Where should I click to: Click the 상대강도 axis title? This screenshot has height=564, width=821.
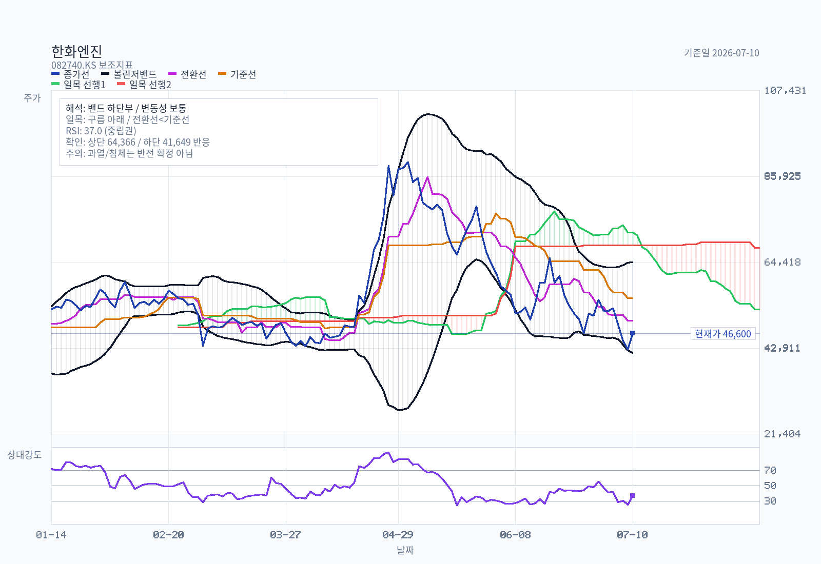pos(24,455)
